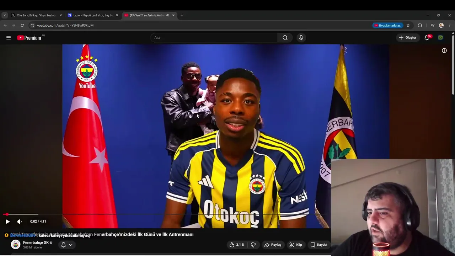455x256 pixels.
Task: Click Uygulamada aç open in app button
Action: tap(387, 25)
